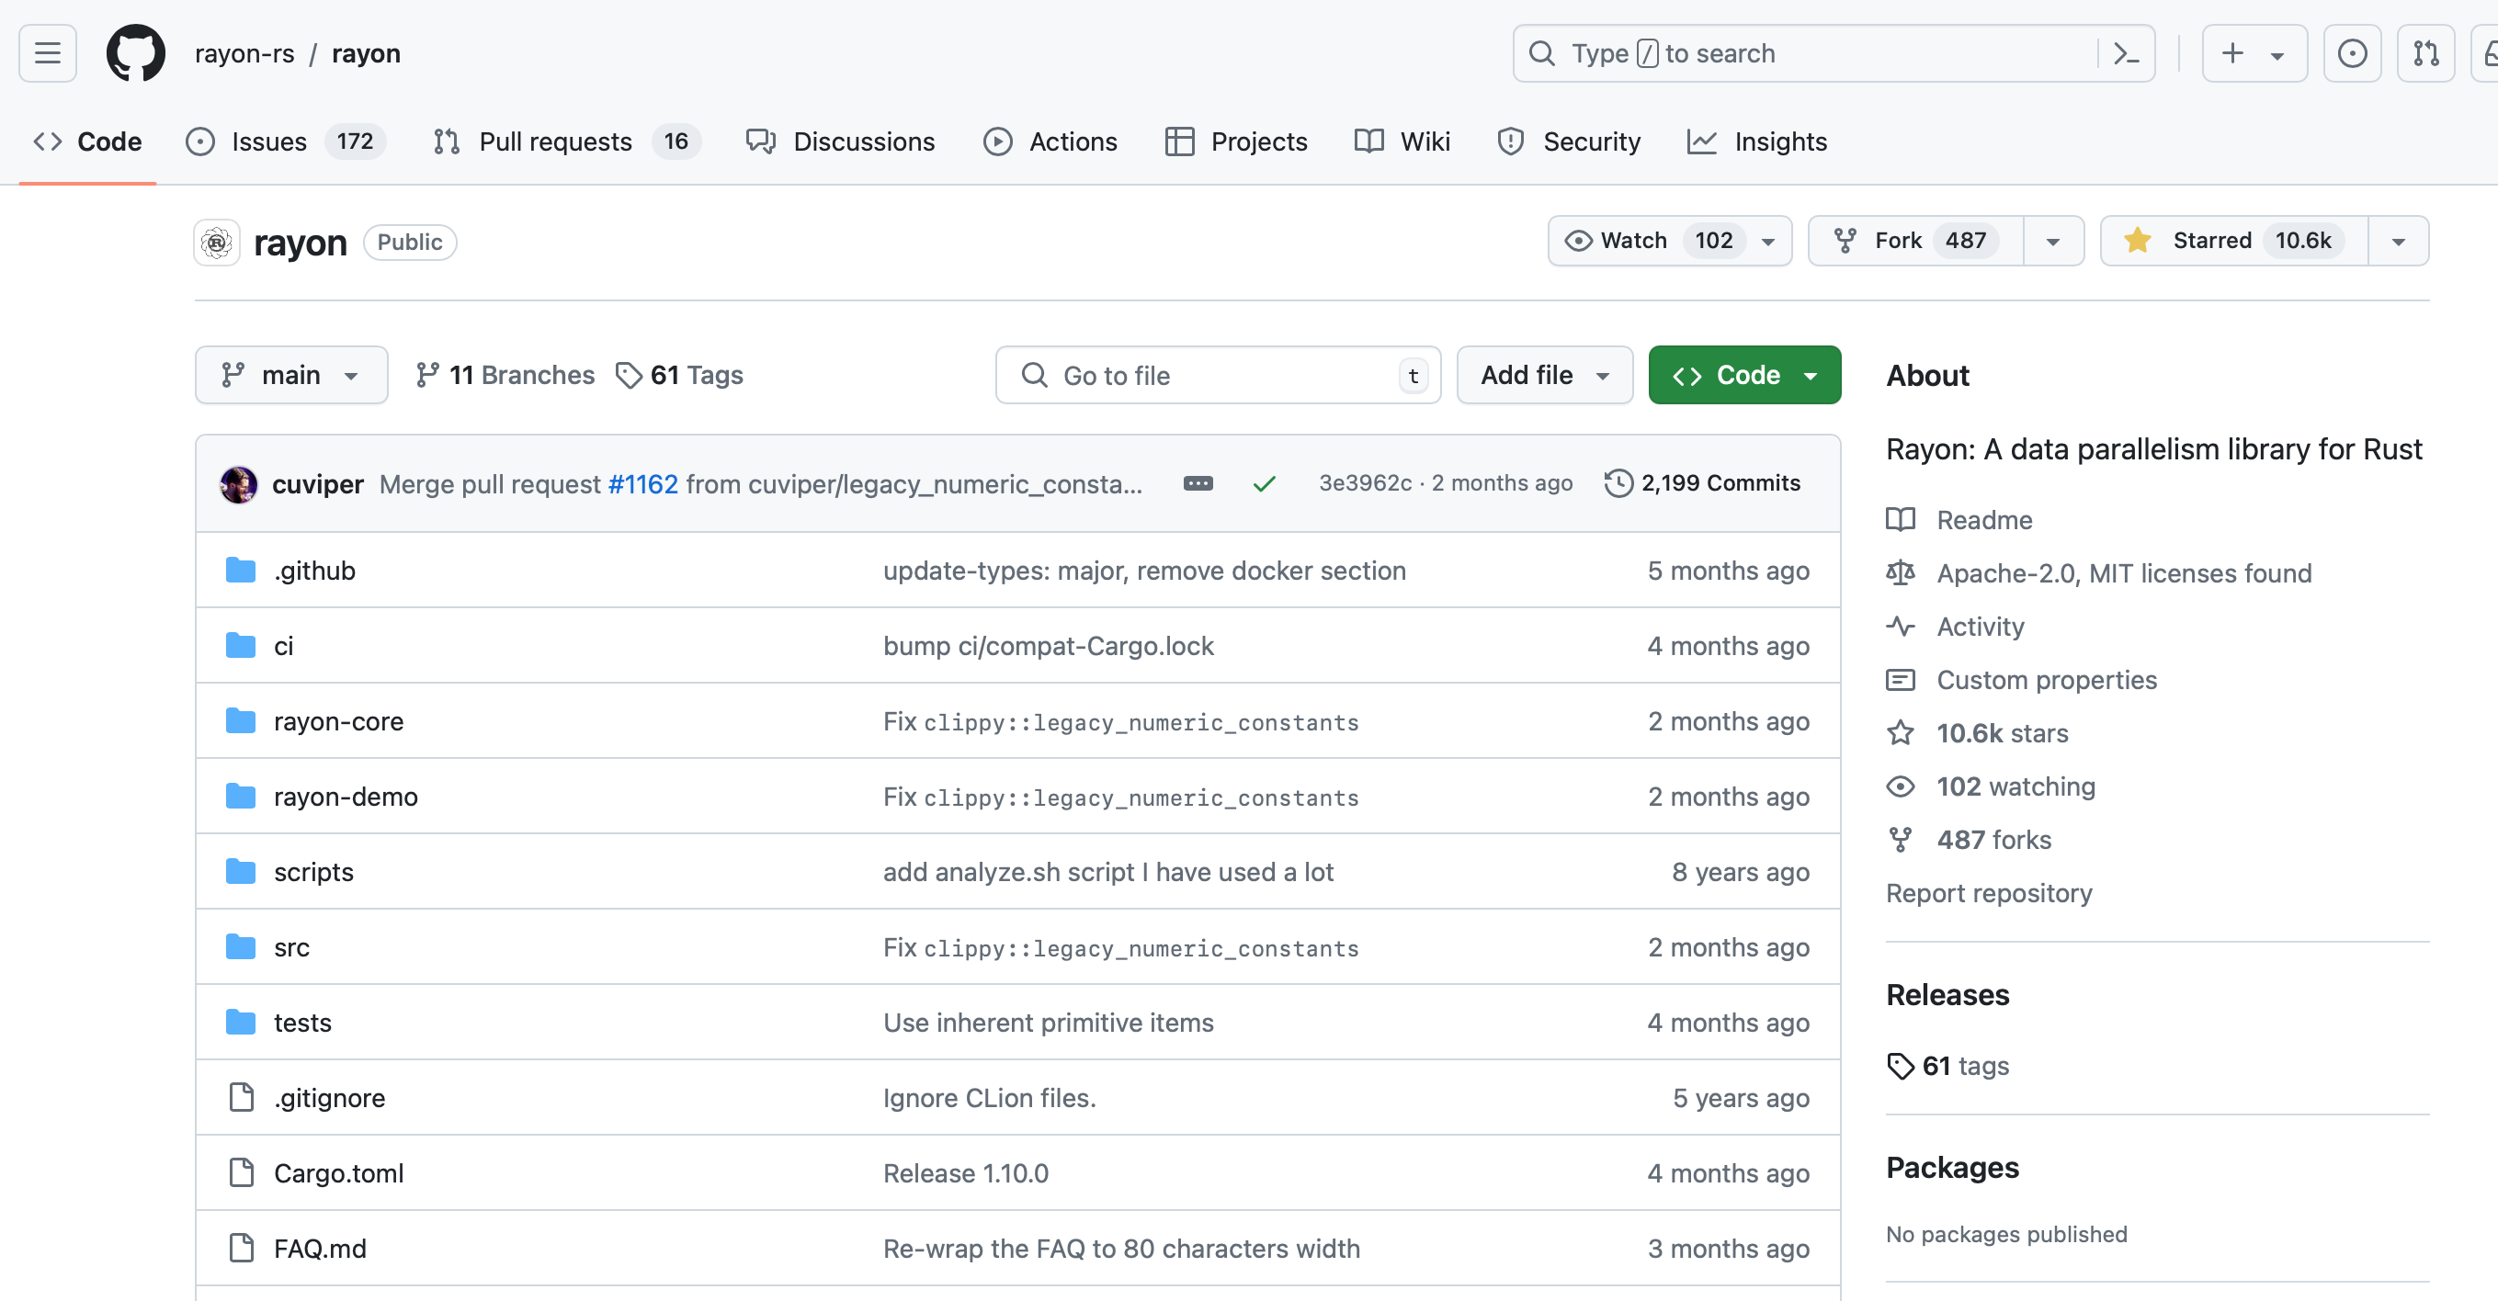Open the scripts folder icon
Viewport: 2498px width, 1301px height.
[241, 872]
